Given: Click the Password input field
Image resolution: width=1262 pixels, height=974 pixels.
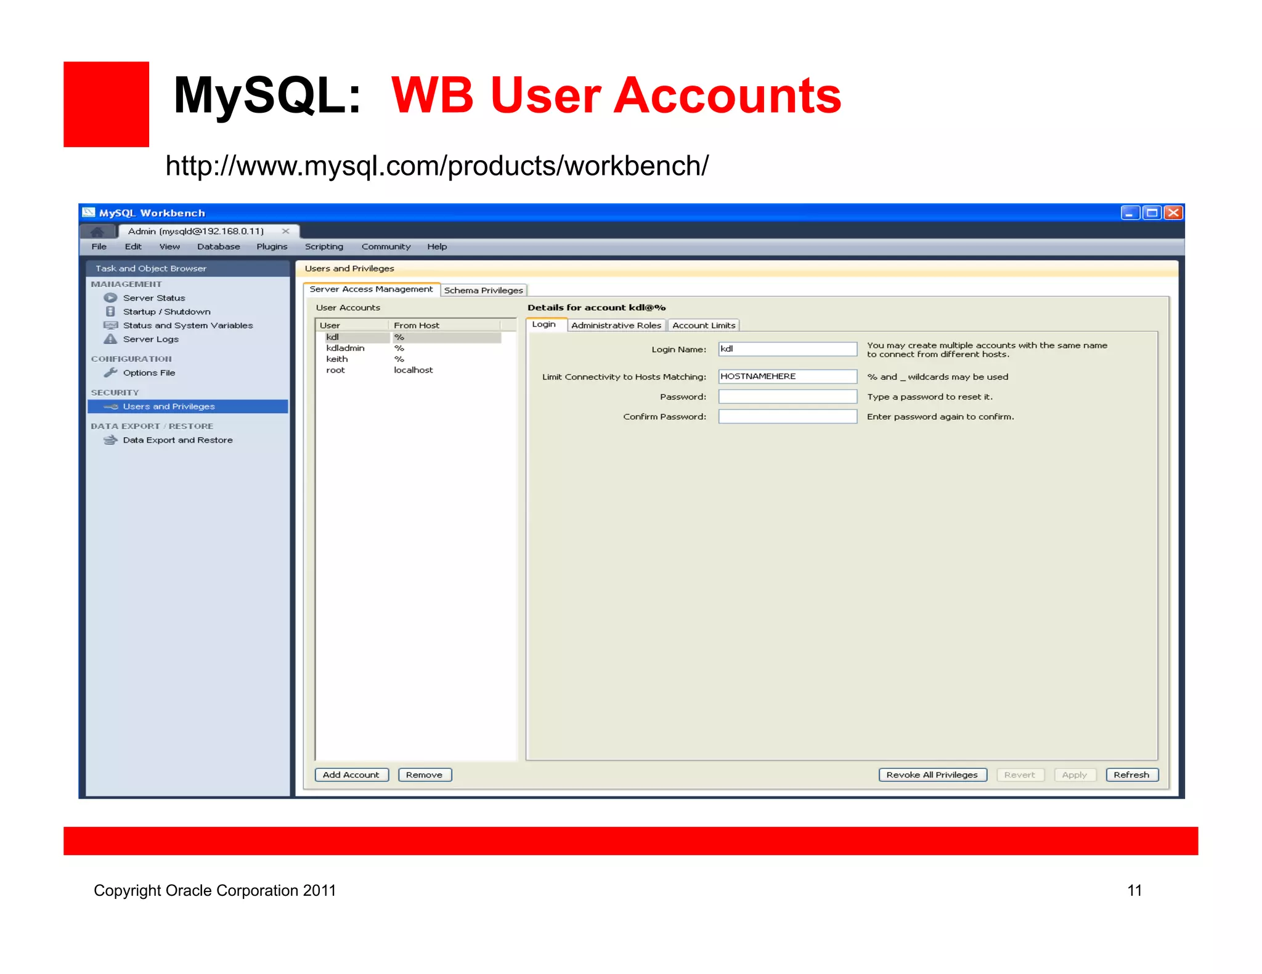Looking at the screenshot, I should (788, 396).
